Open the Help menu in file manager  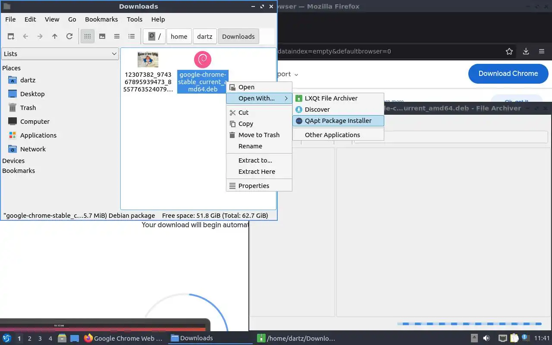158,19
